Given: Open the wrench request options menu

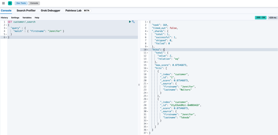Looking at the screenshot, I should coord(133,22).
